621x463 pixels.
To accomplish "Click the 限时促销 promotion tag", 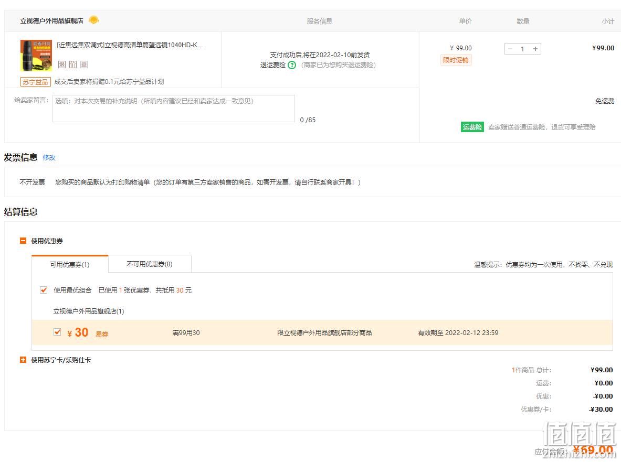I will 456,60.
